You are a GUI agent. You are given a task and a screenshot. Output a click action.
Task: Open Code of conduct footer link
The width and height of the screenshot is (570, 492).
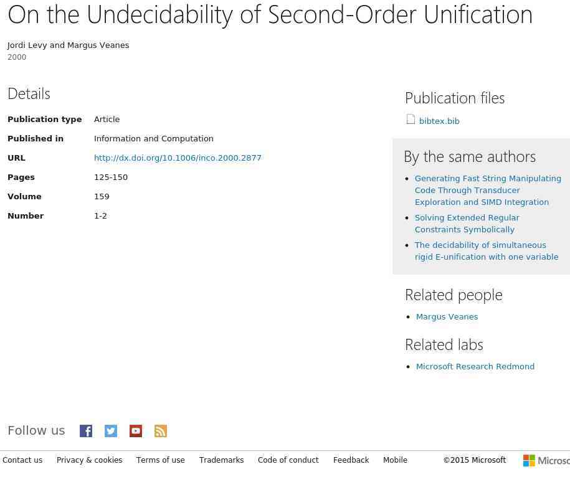coord(288,460)
